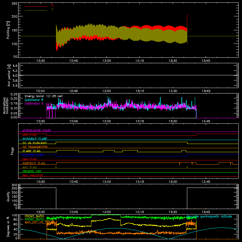This screenshot has width=242, height=242.
Task: Click the 200 tick on Pointing axis
Action: (15, 16)
